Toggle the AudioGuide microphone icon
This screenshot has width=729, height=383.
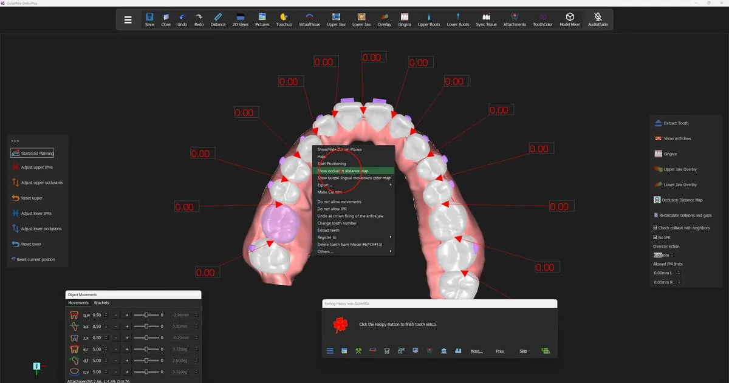tap(598, 19)
